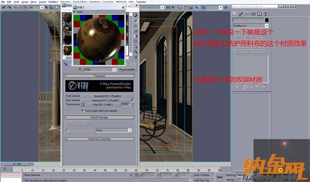Toggle checkered Background icon in material editor
Screen dimensions: 310x182
[135, 26]
